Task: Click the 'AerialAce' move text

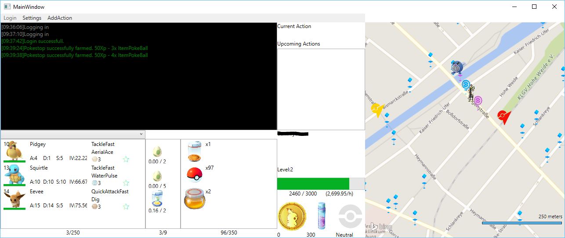Action: click(x=102, y=152)
